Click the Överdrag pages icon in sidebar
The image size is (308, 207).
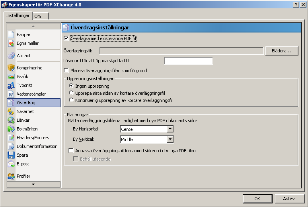click(x=11, y=103)
